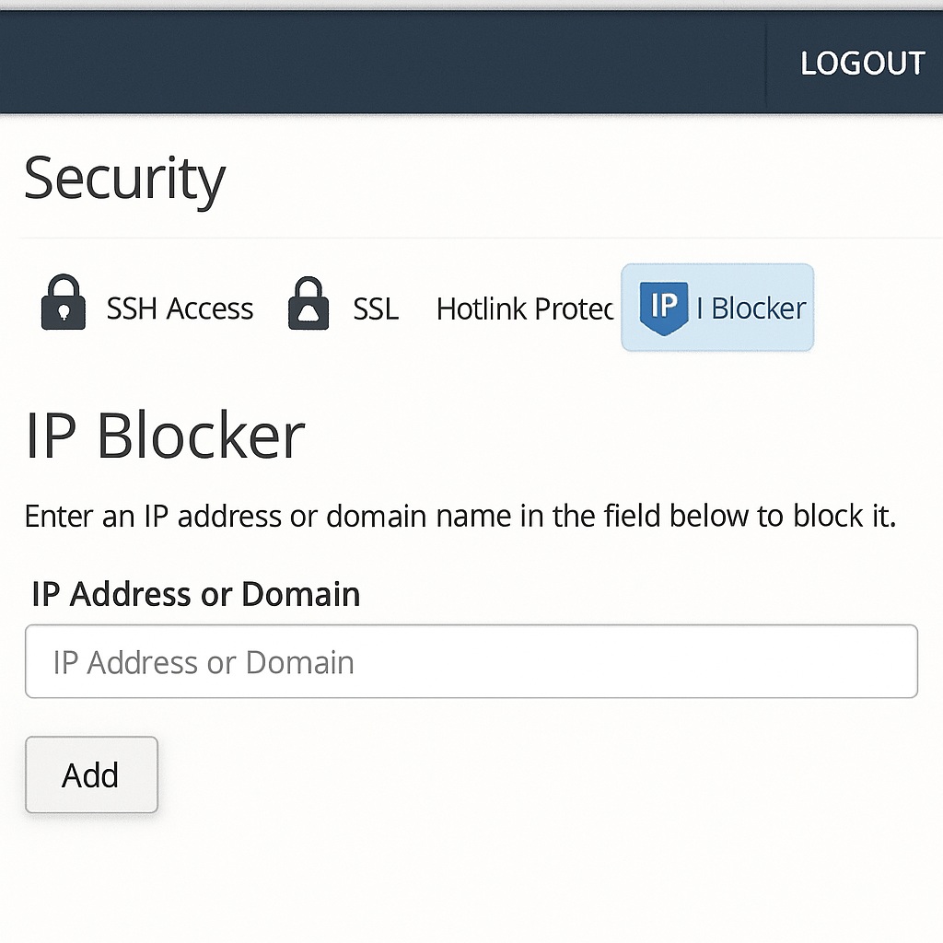Click the large IP Blocker page title
943x943 pixels.
click(164, 437)
